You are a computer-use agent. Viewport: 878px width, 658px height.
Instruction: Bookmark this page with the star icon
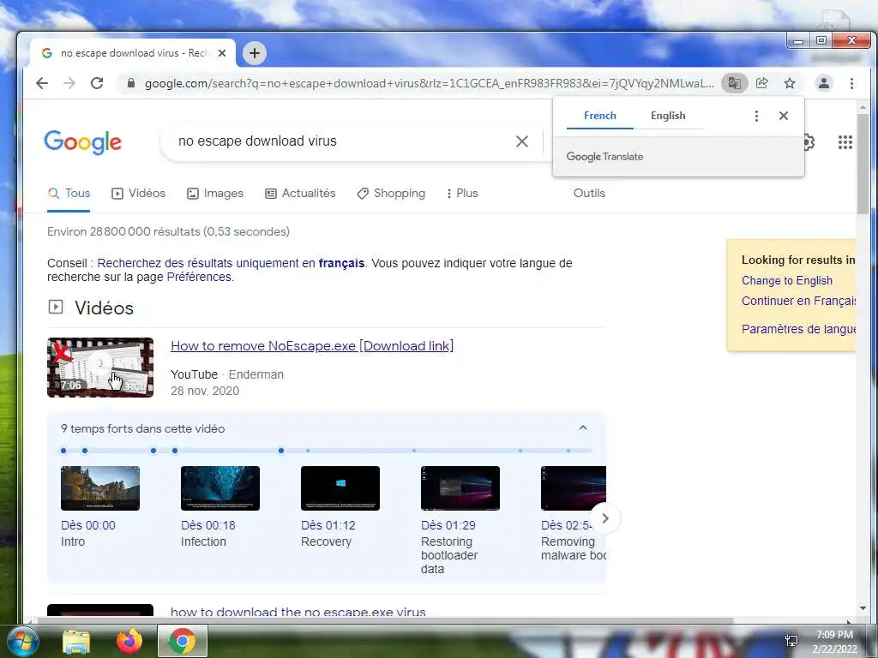coord(790,83)
